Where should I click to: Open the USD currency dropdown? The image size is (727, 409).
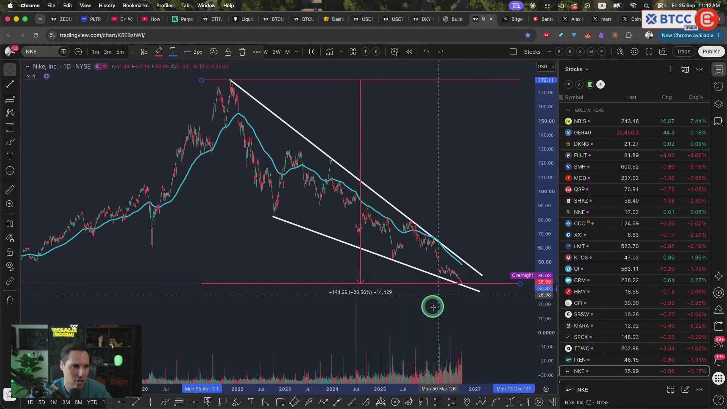[546, 67]
